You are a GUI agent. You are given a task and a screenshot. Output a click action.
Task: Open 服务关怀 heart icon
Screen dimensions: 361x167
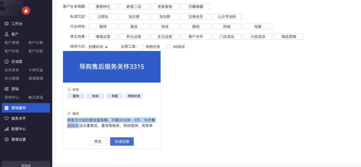point(6,118)
